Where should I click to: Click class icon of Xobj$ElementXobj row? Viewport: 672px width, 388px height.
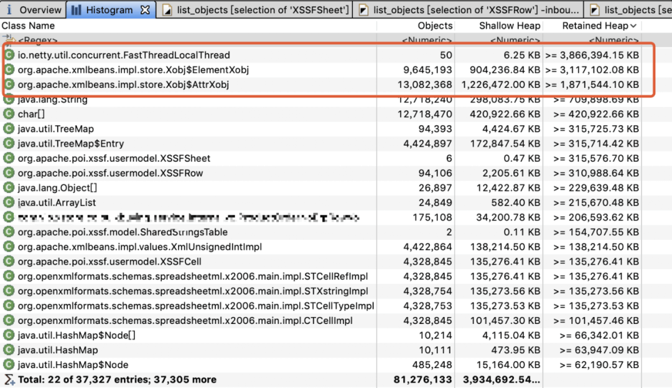point(9,70)
